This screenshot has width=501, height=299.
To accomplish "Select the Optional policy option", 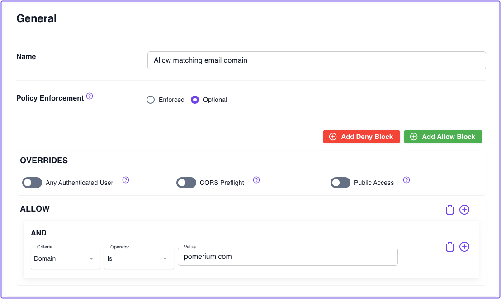I will point(194,100).
